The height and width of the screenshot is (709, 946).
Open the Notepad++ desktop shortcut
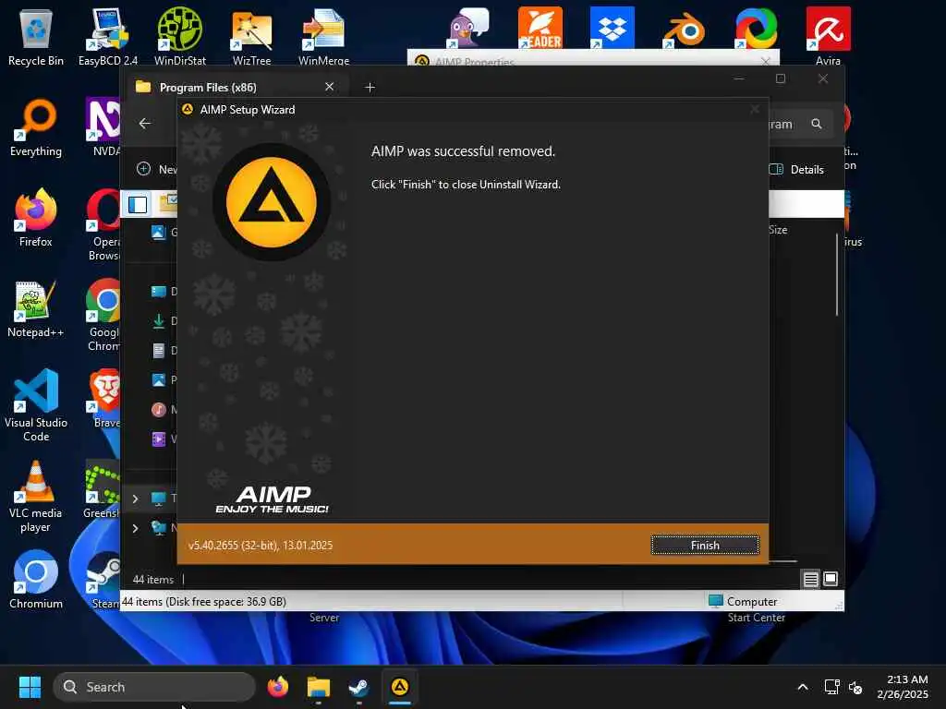click(x=36, y=308)
